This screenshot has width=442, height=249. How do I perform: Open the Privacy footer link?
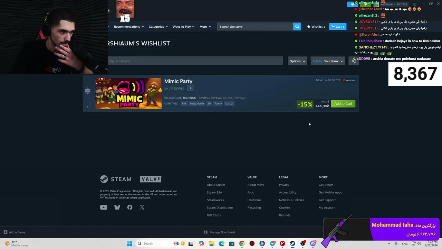click(284, 185)
